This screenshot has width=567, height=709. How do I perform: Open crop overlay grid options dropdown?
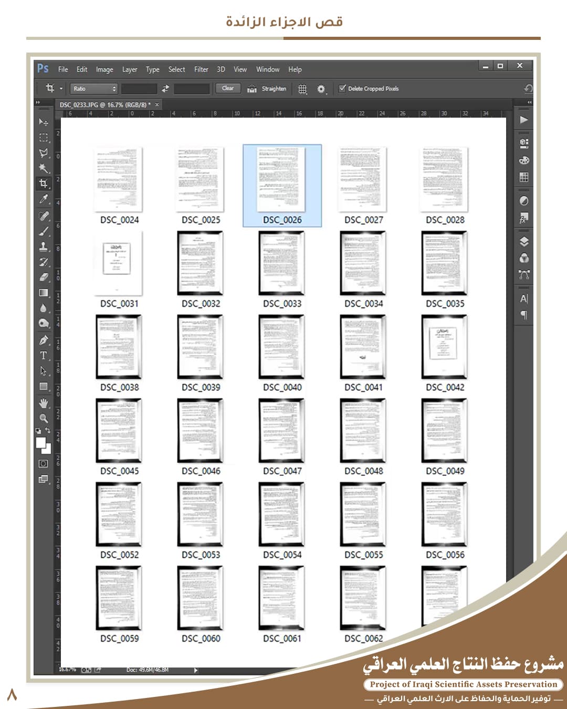303,89
